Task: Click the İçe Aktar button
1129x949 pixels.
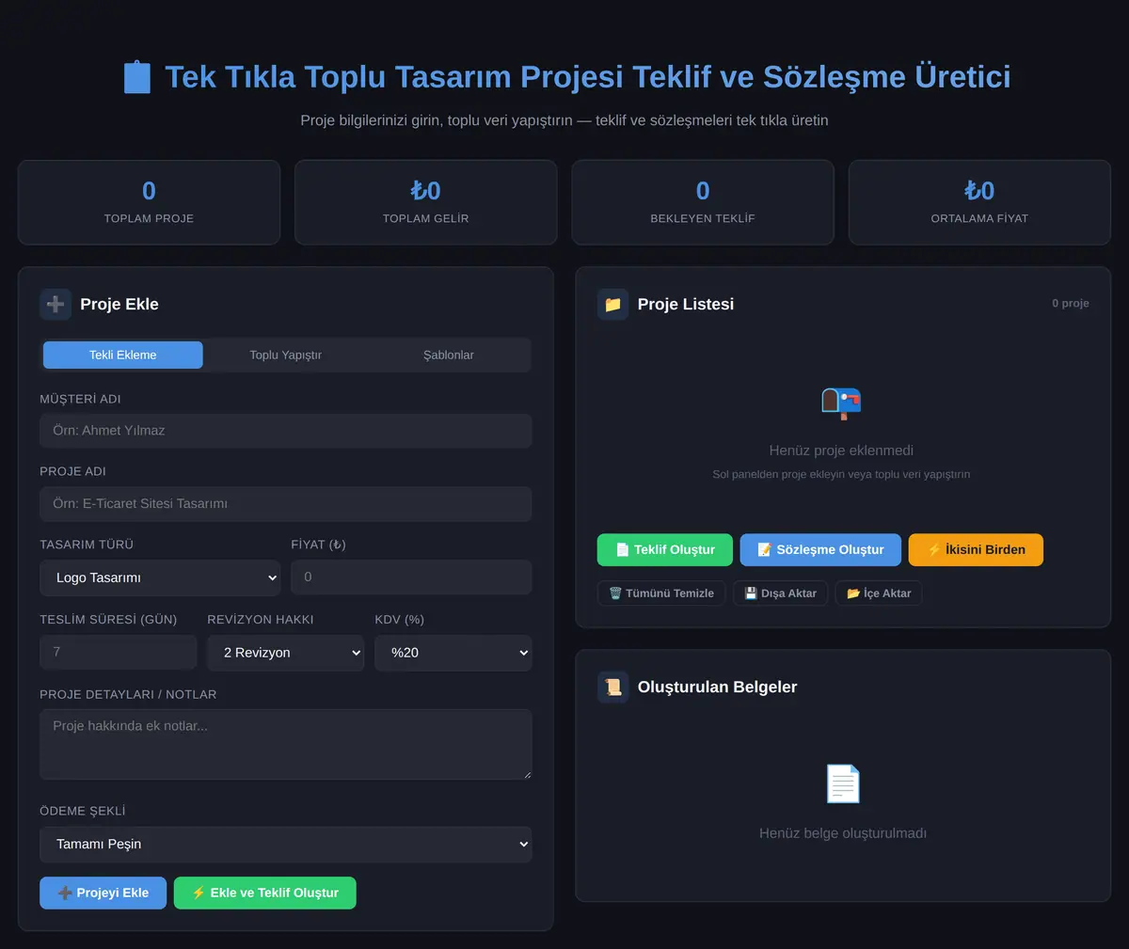Action: (x=879, y=593)
